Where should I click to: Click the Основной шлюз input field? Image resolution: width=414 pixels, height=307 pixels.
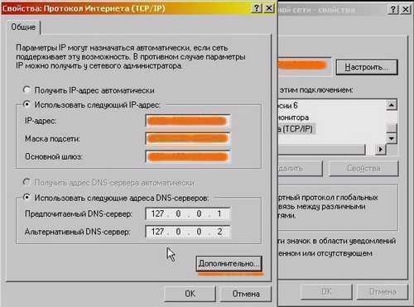coord(188,156)
